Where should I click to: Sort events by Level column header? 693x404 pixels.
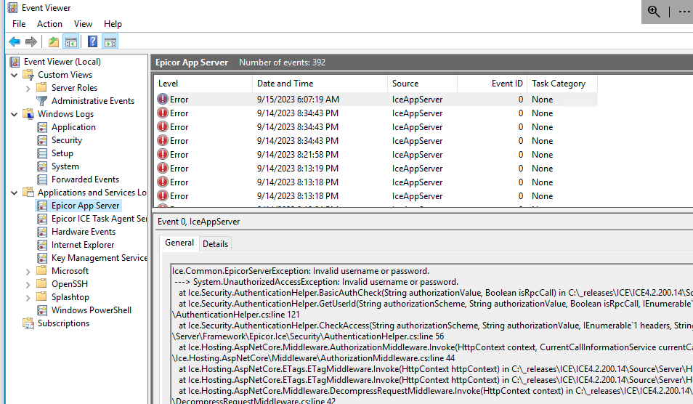coord(203,83)
